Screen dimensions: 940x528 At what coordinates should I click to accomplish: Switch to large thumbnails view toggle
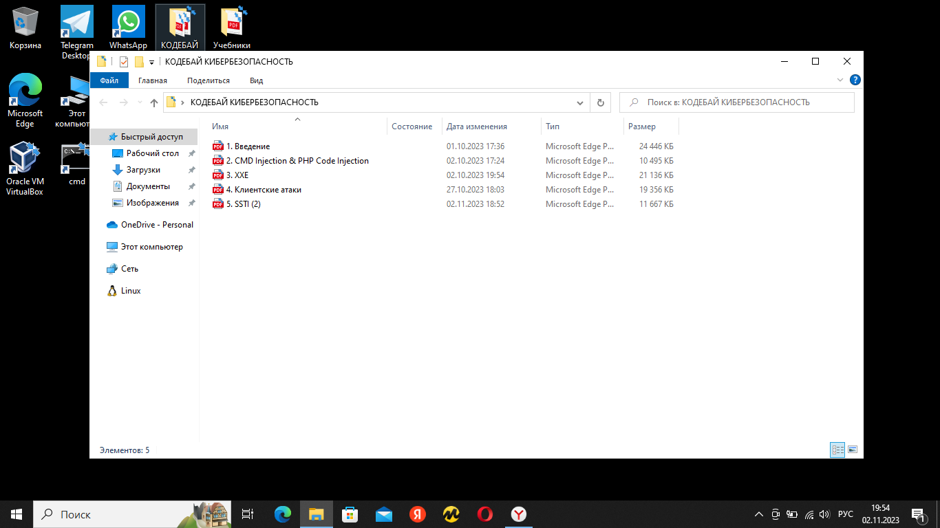pyautogui.click(x=853, y=450)
